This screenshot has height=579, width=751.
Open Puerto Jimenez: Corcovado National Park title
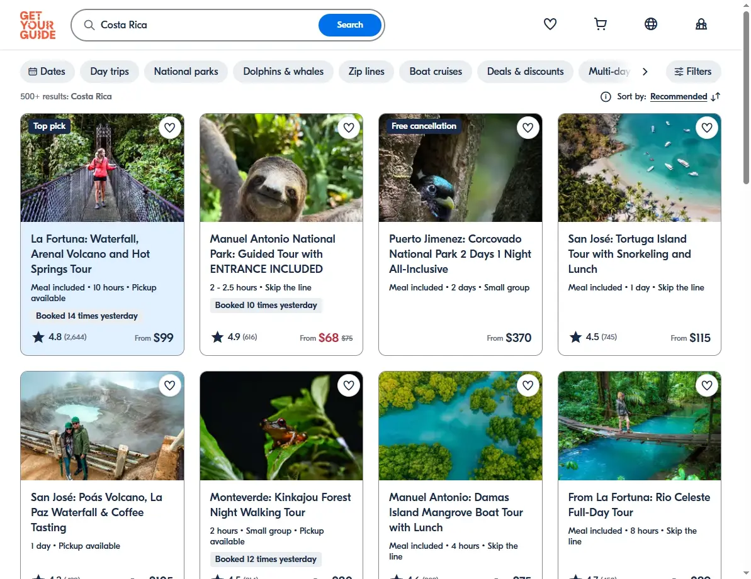[x=460, y=254]
